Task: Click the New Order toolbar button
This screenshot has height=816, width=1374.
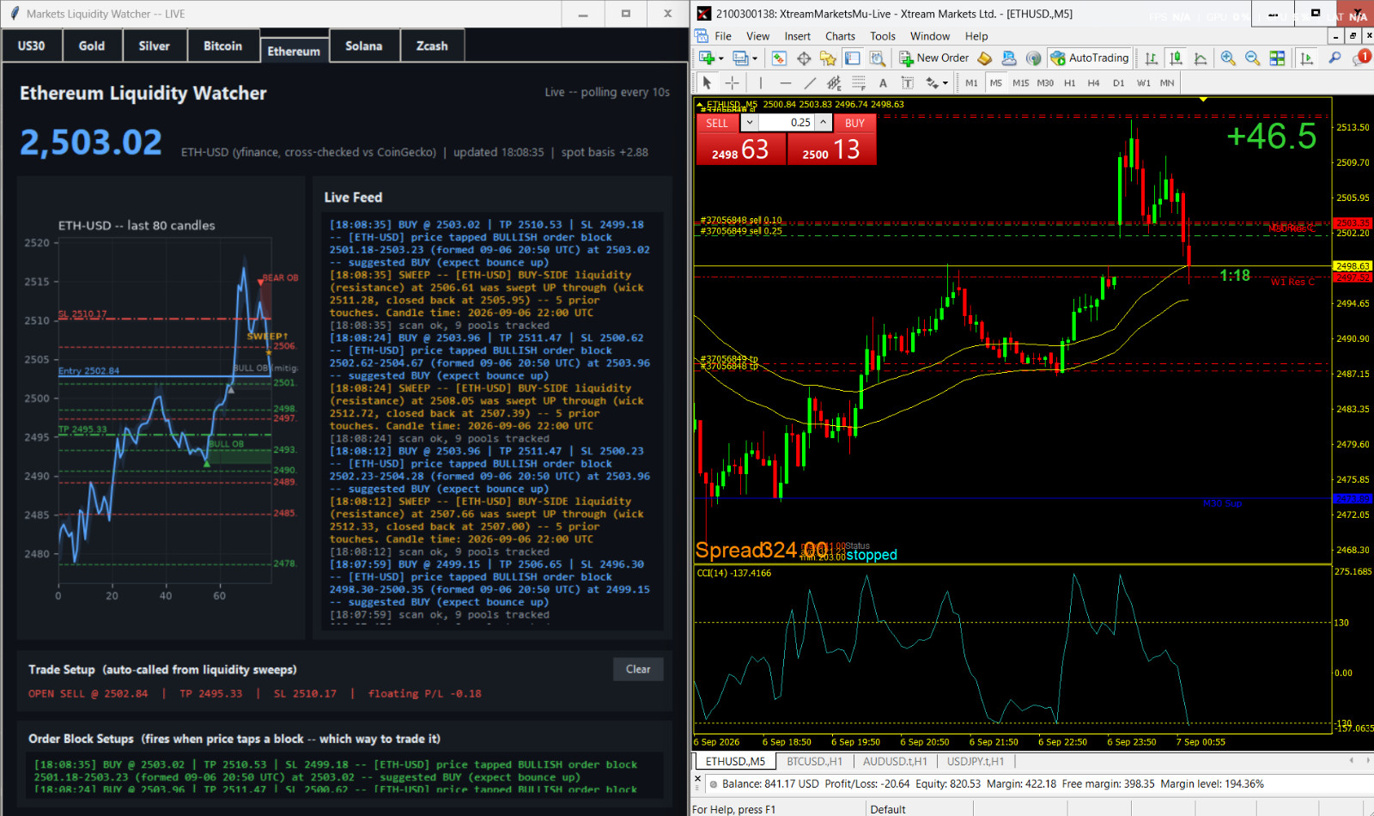Action: 933,58
